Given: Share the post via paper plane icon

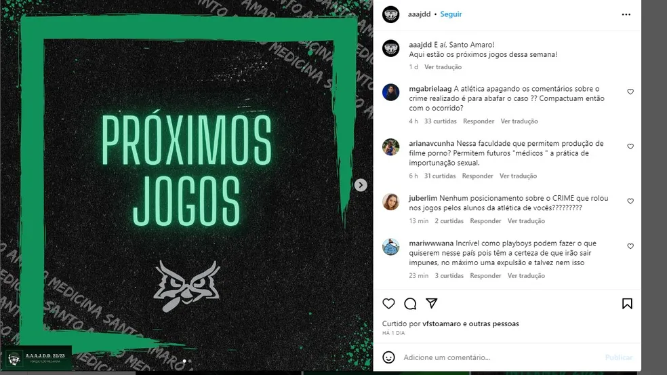Looking at the screenshot, I should pyautogui.click(x=431, y=303).
